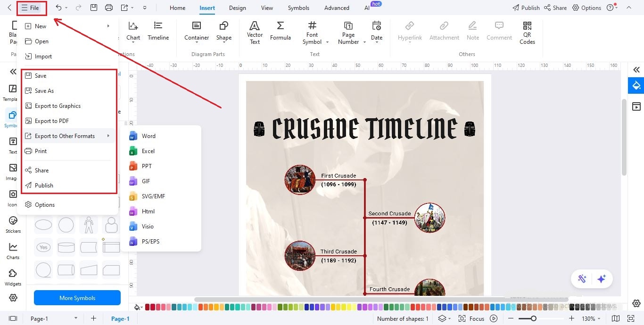The height and width of the screenshot is (325, 644).
Task: Open the Icons sidebar panel
Action: point(13,198)
